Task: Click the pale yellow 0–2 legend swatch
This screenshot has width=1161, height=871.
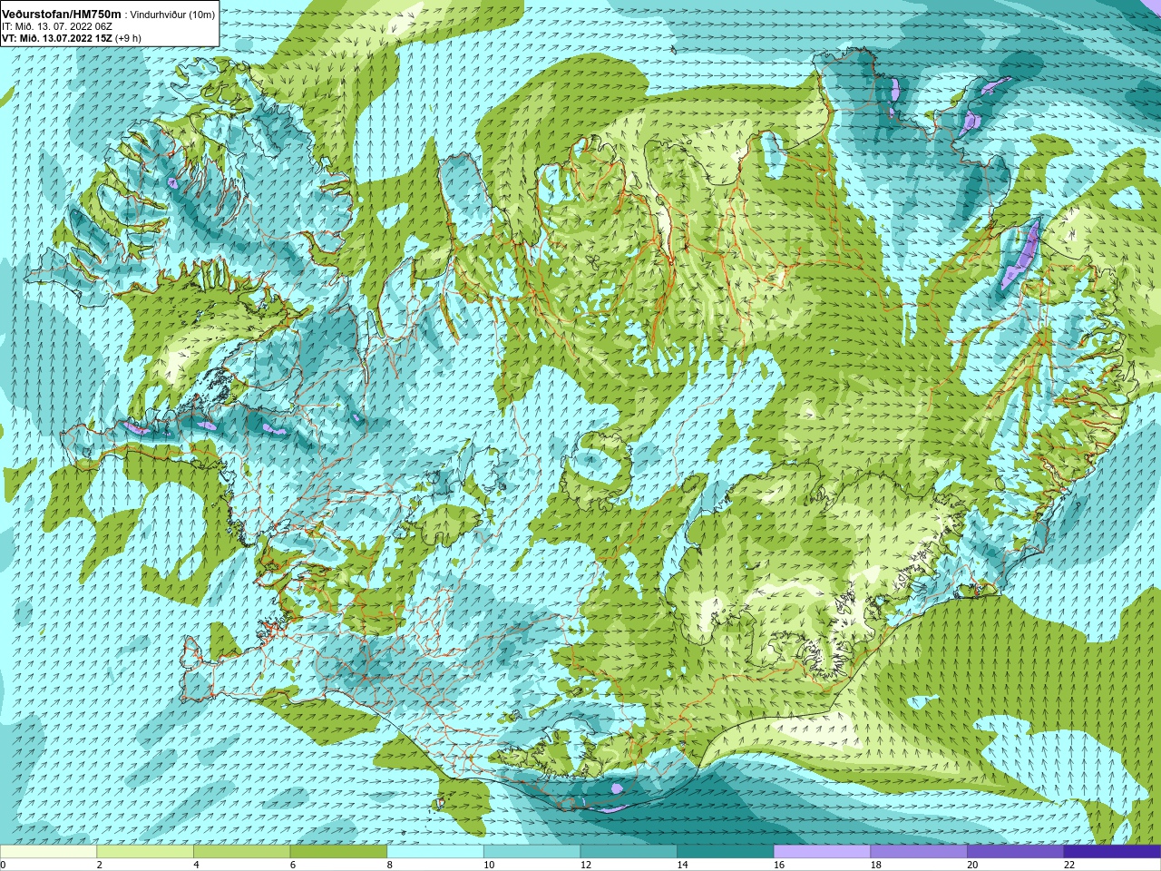Action: [x=48, y=852]
